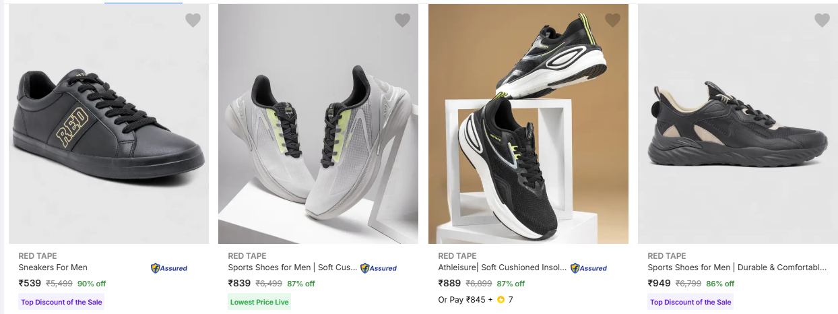Open Athleisure Soft Cushioned Insole title link

click(503, 268)
